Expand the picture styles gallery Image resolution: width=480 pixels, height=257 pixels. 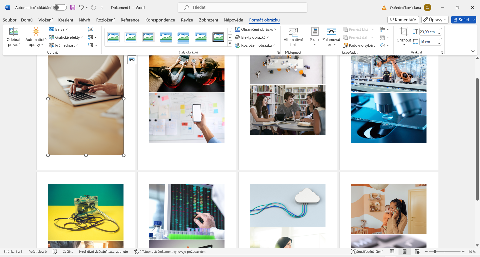coord(230,44)
